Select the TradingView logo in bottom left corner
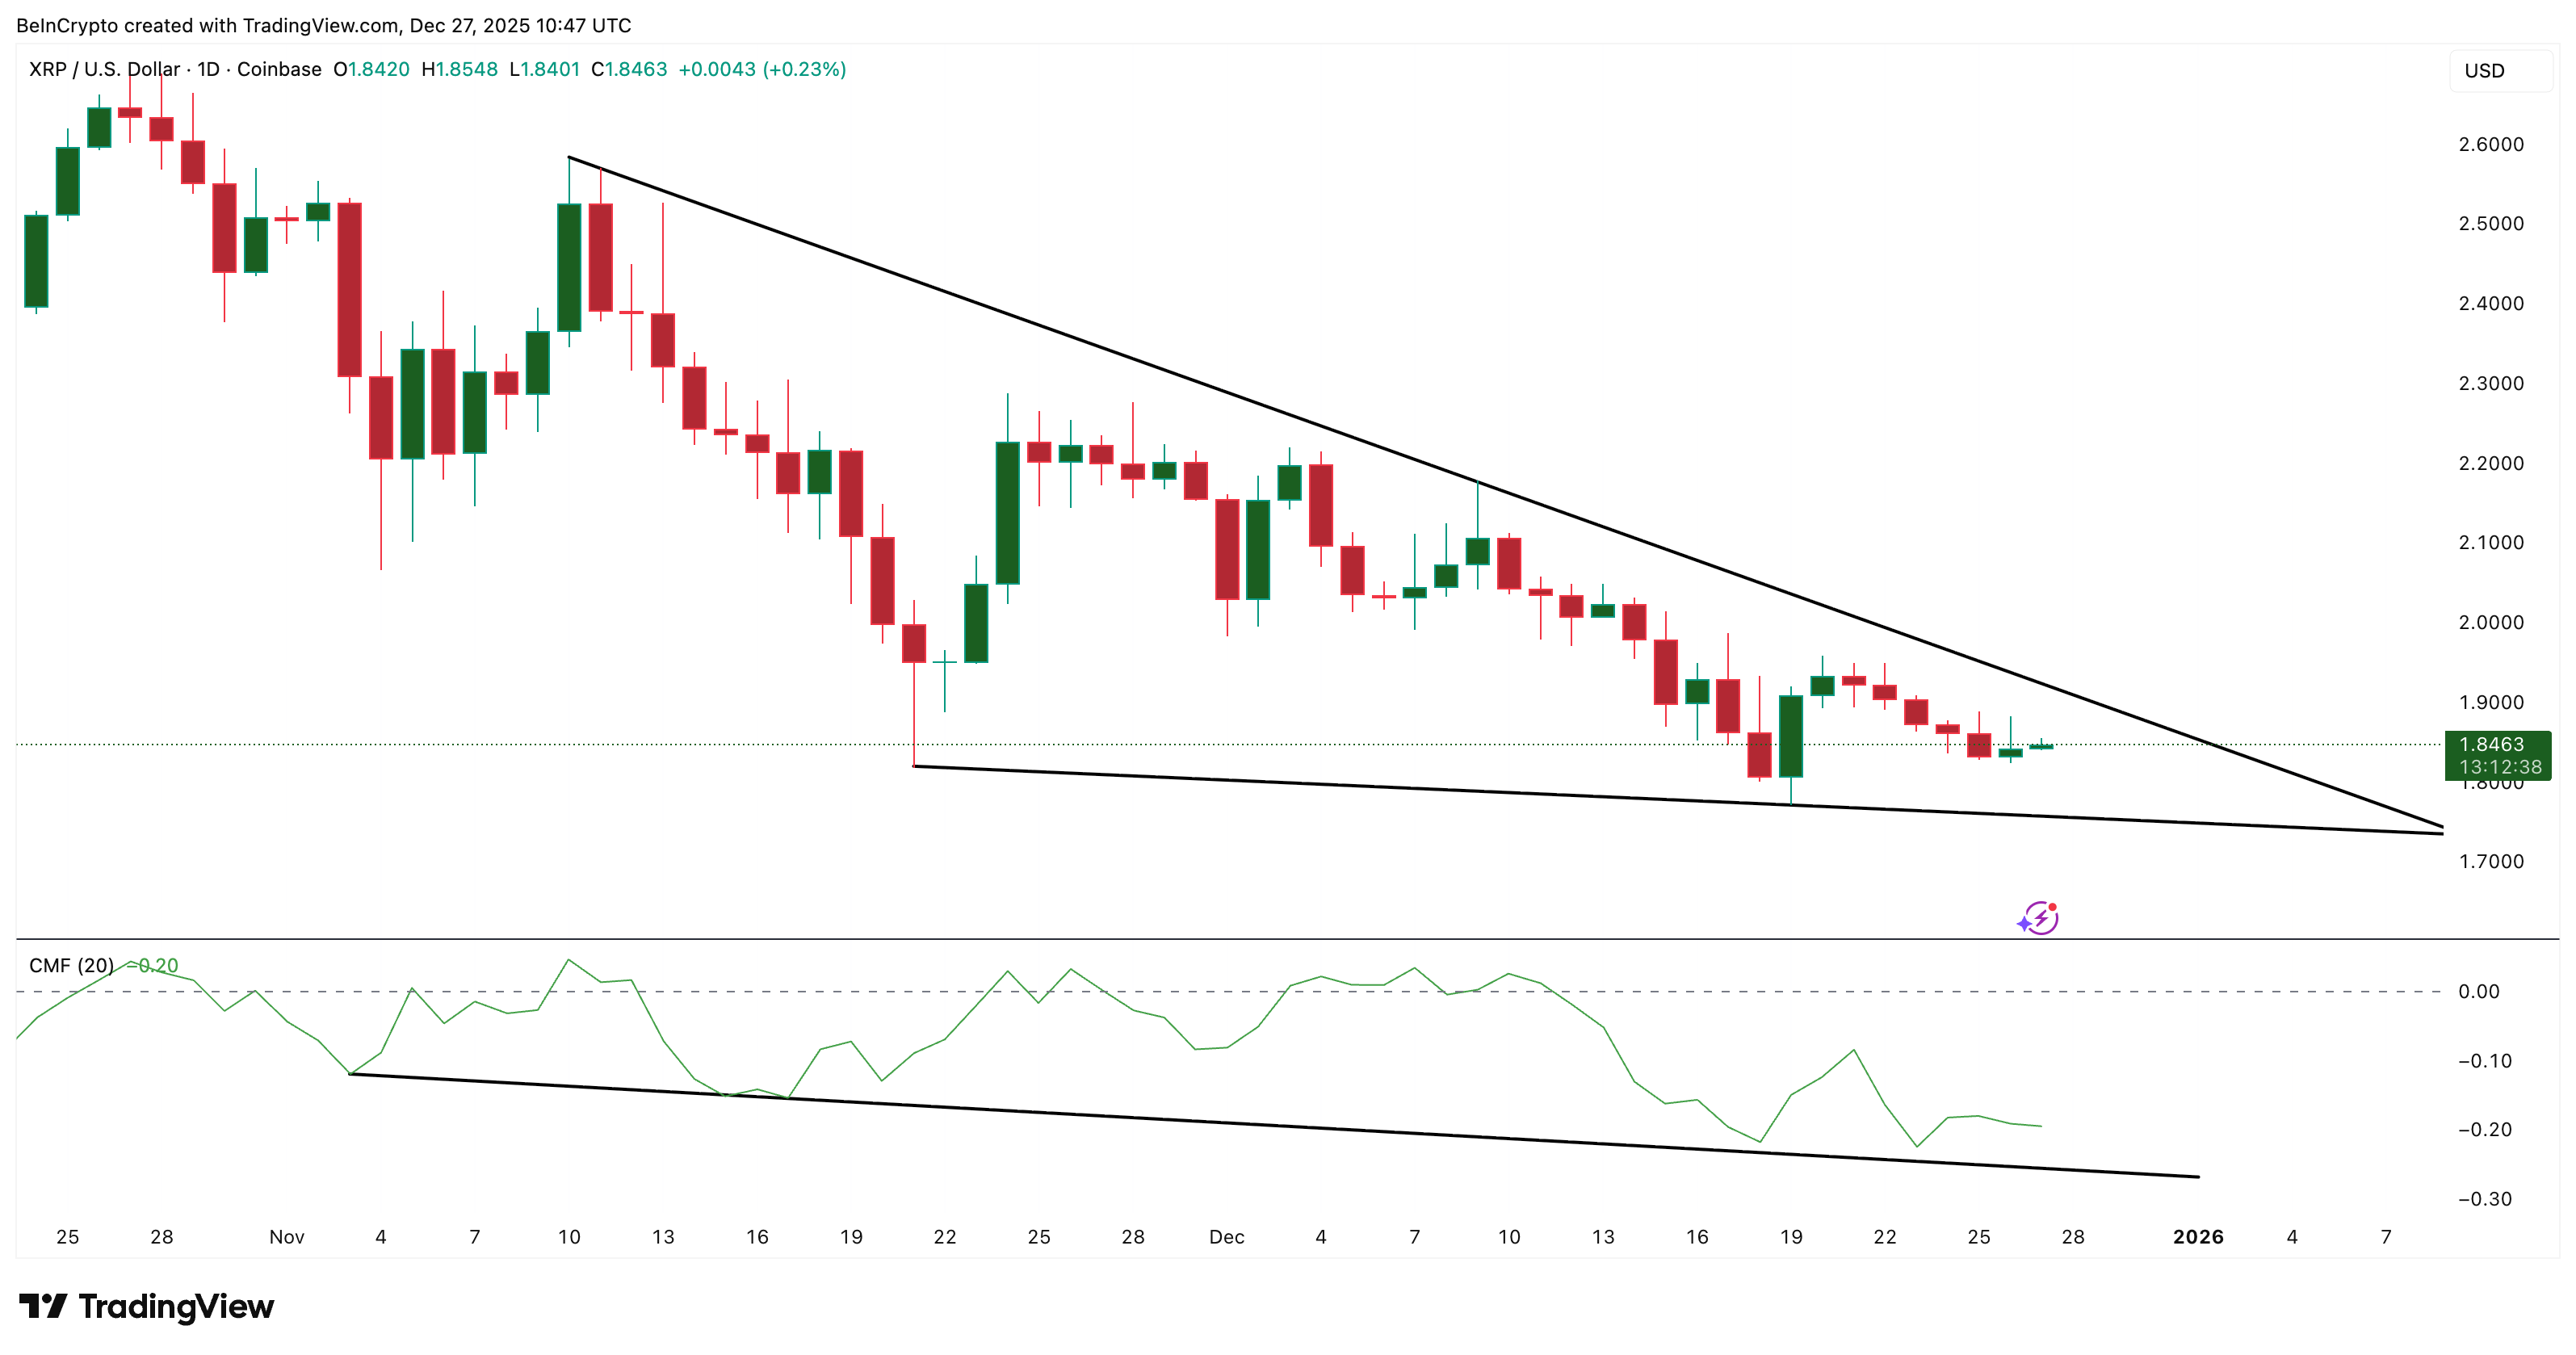Image resolution: width=2576 pixels, height=1355 pixels. click(x=146, y=1306)
